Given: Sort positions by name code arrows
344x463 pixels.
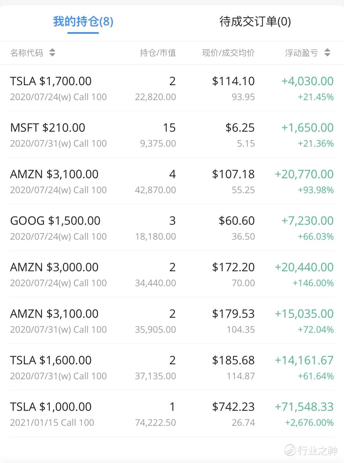Looking at the screenshot, I should pos(52,52).
